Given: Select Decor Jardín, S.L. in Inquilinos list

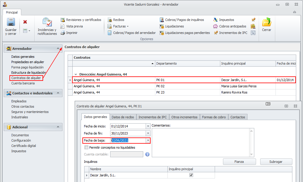Looking at the screenshot, I should tap(128, 175).
